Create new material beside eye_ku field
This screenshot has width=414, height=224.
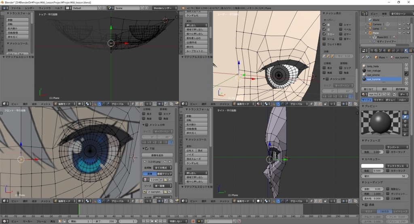(384, 94)
